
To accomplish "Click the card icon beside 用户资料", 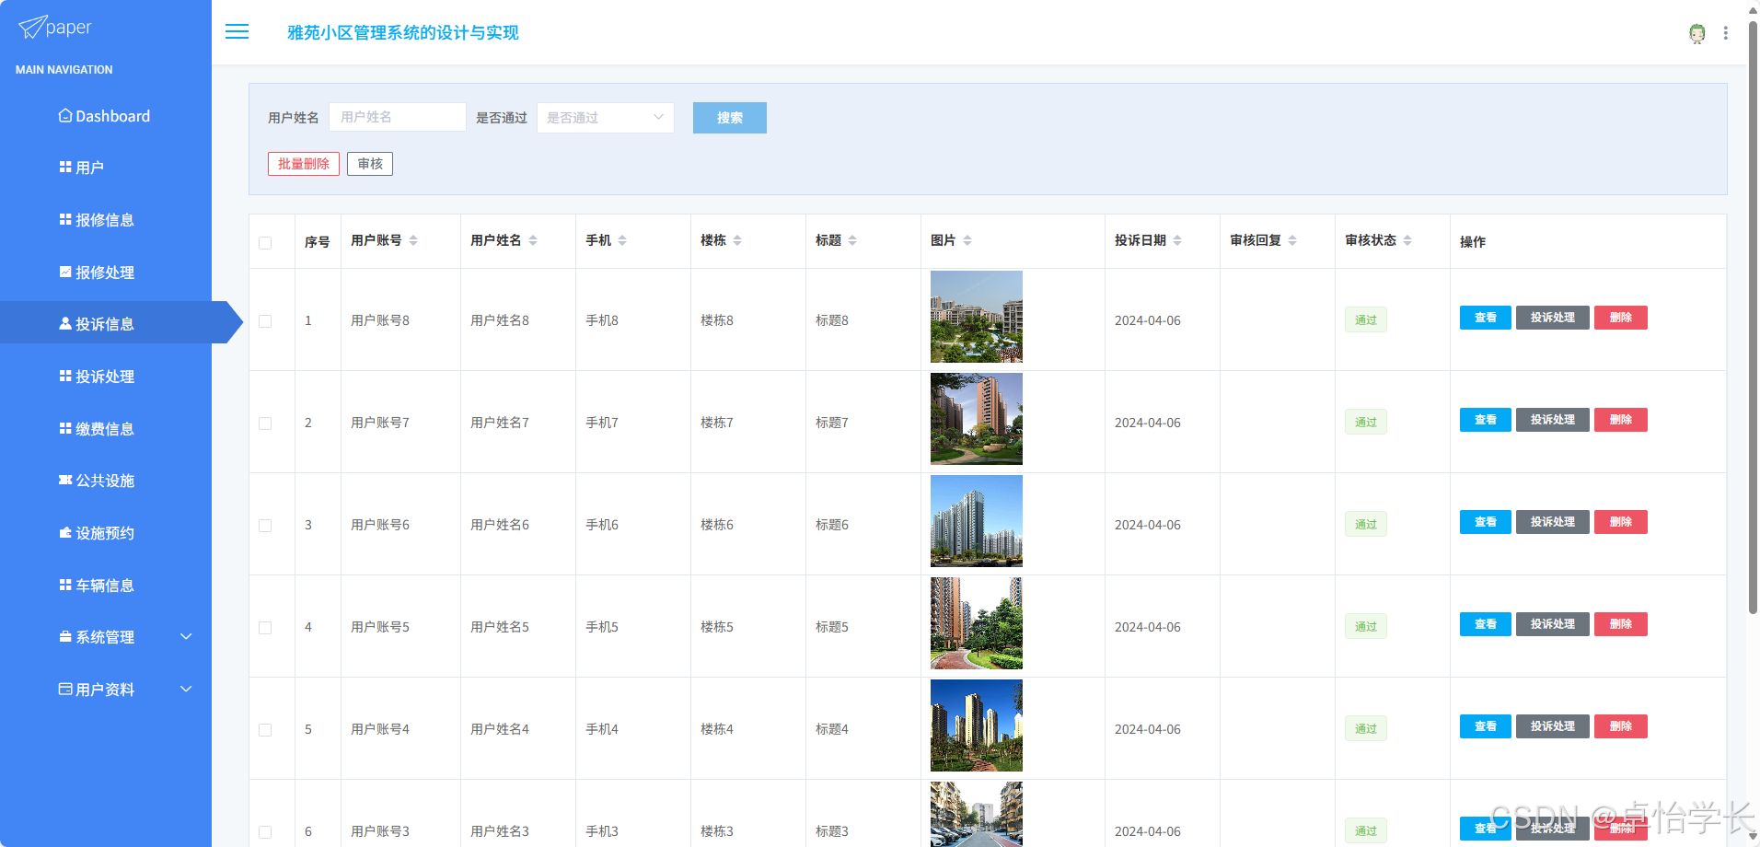I will [x=65, y=690].
